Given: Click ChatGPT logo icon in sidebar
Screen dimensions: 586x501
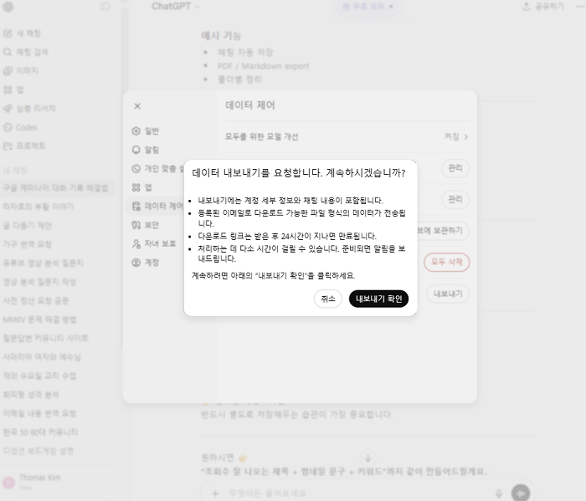Looking at the screenshot, I should pyautogui.click(x=8, y=7).
